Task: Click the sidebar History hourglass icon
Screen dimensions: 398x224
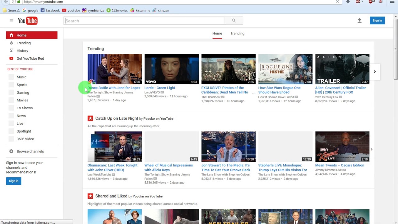Action: (x=11, y=51)
